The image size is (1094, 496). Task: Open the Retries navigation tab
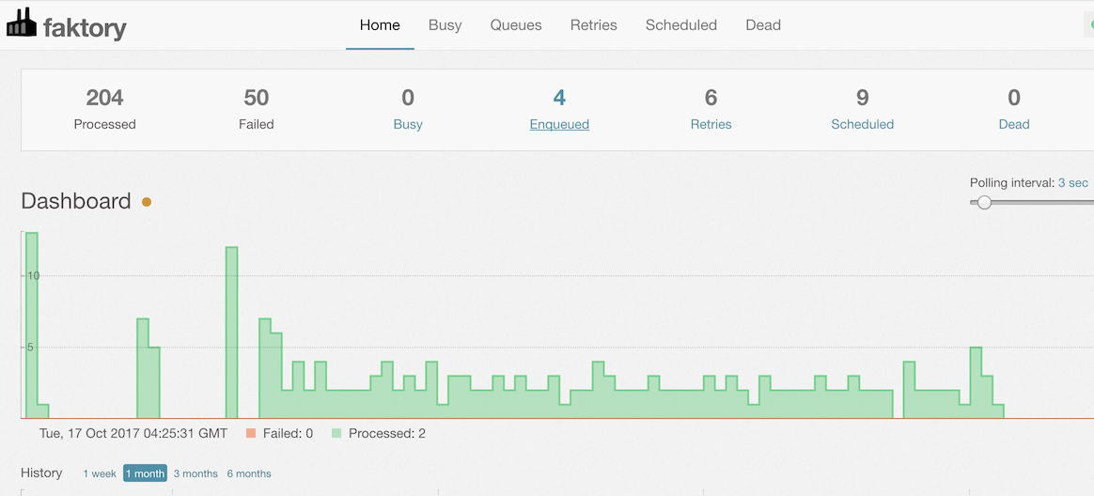pos(593,25)
